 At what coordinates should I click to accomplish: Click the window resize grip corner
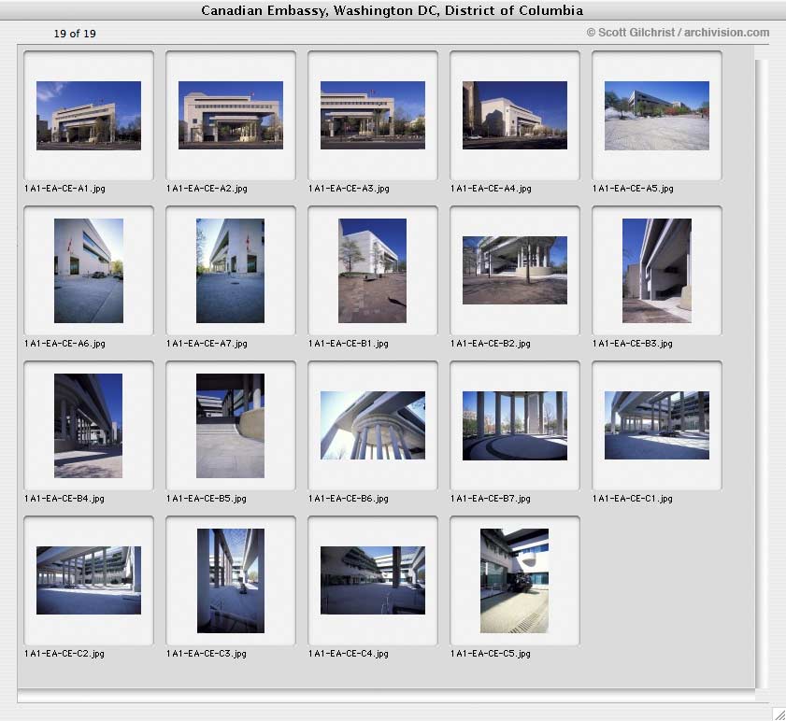(779, 714)
